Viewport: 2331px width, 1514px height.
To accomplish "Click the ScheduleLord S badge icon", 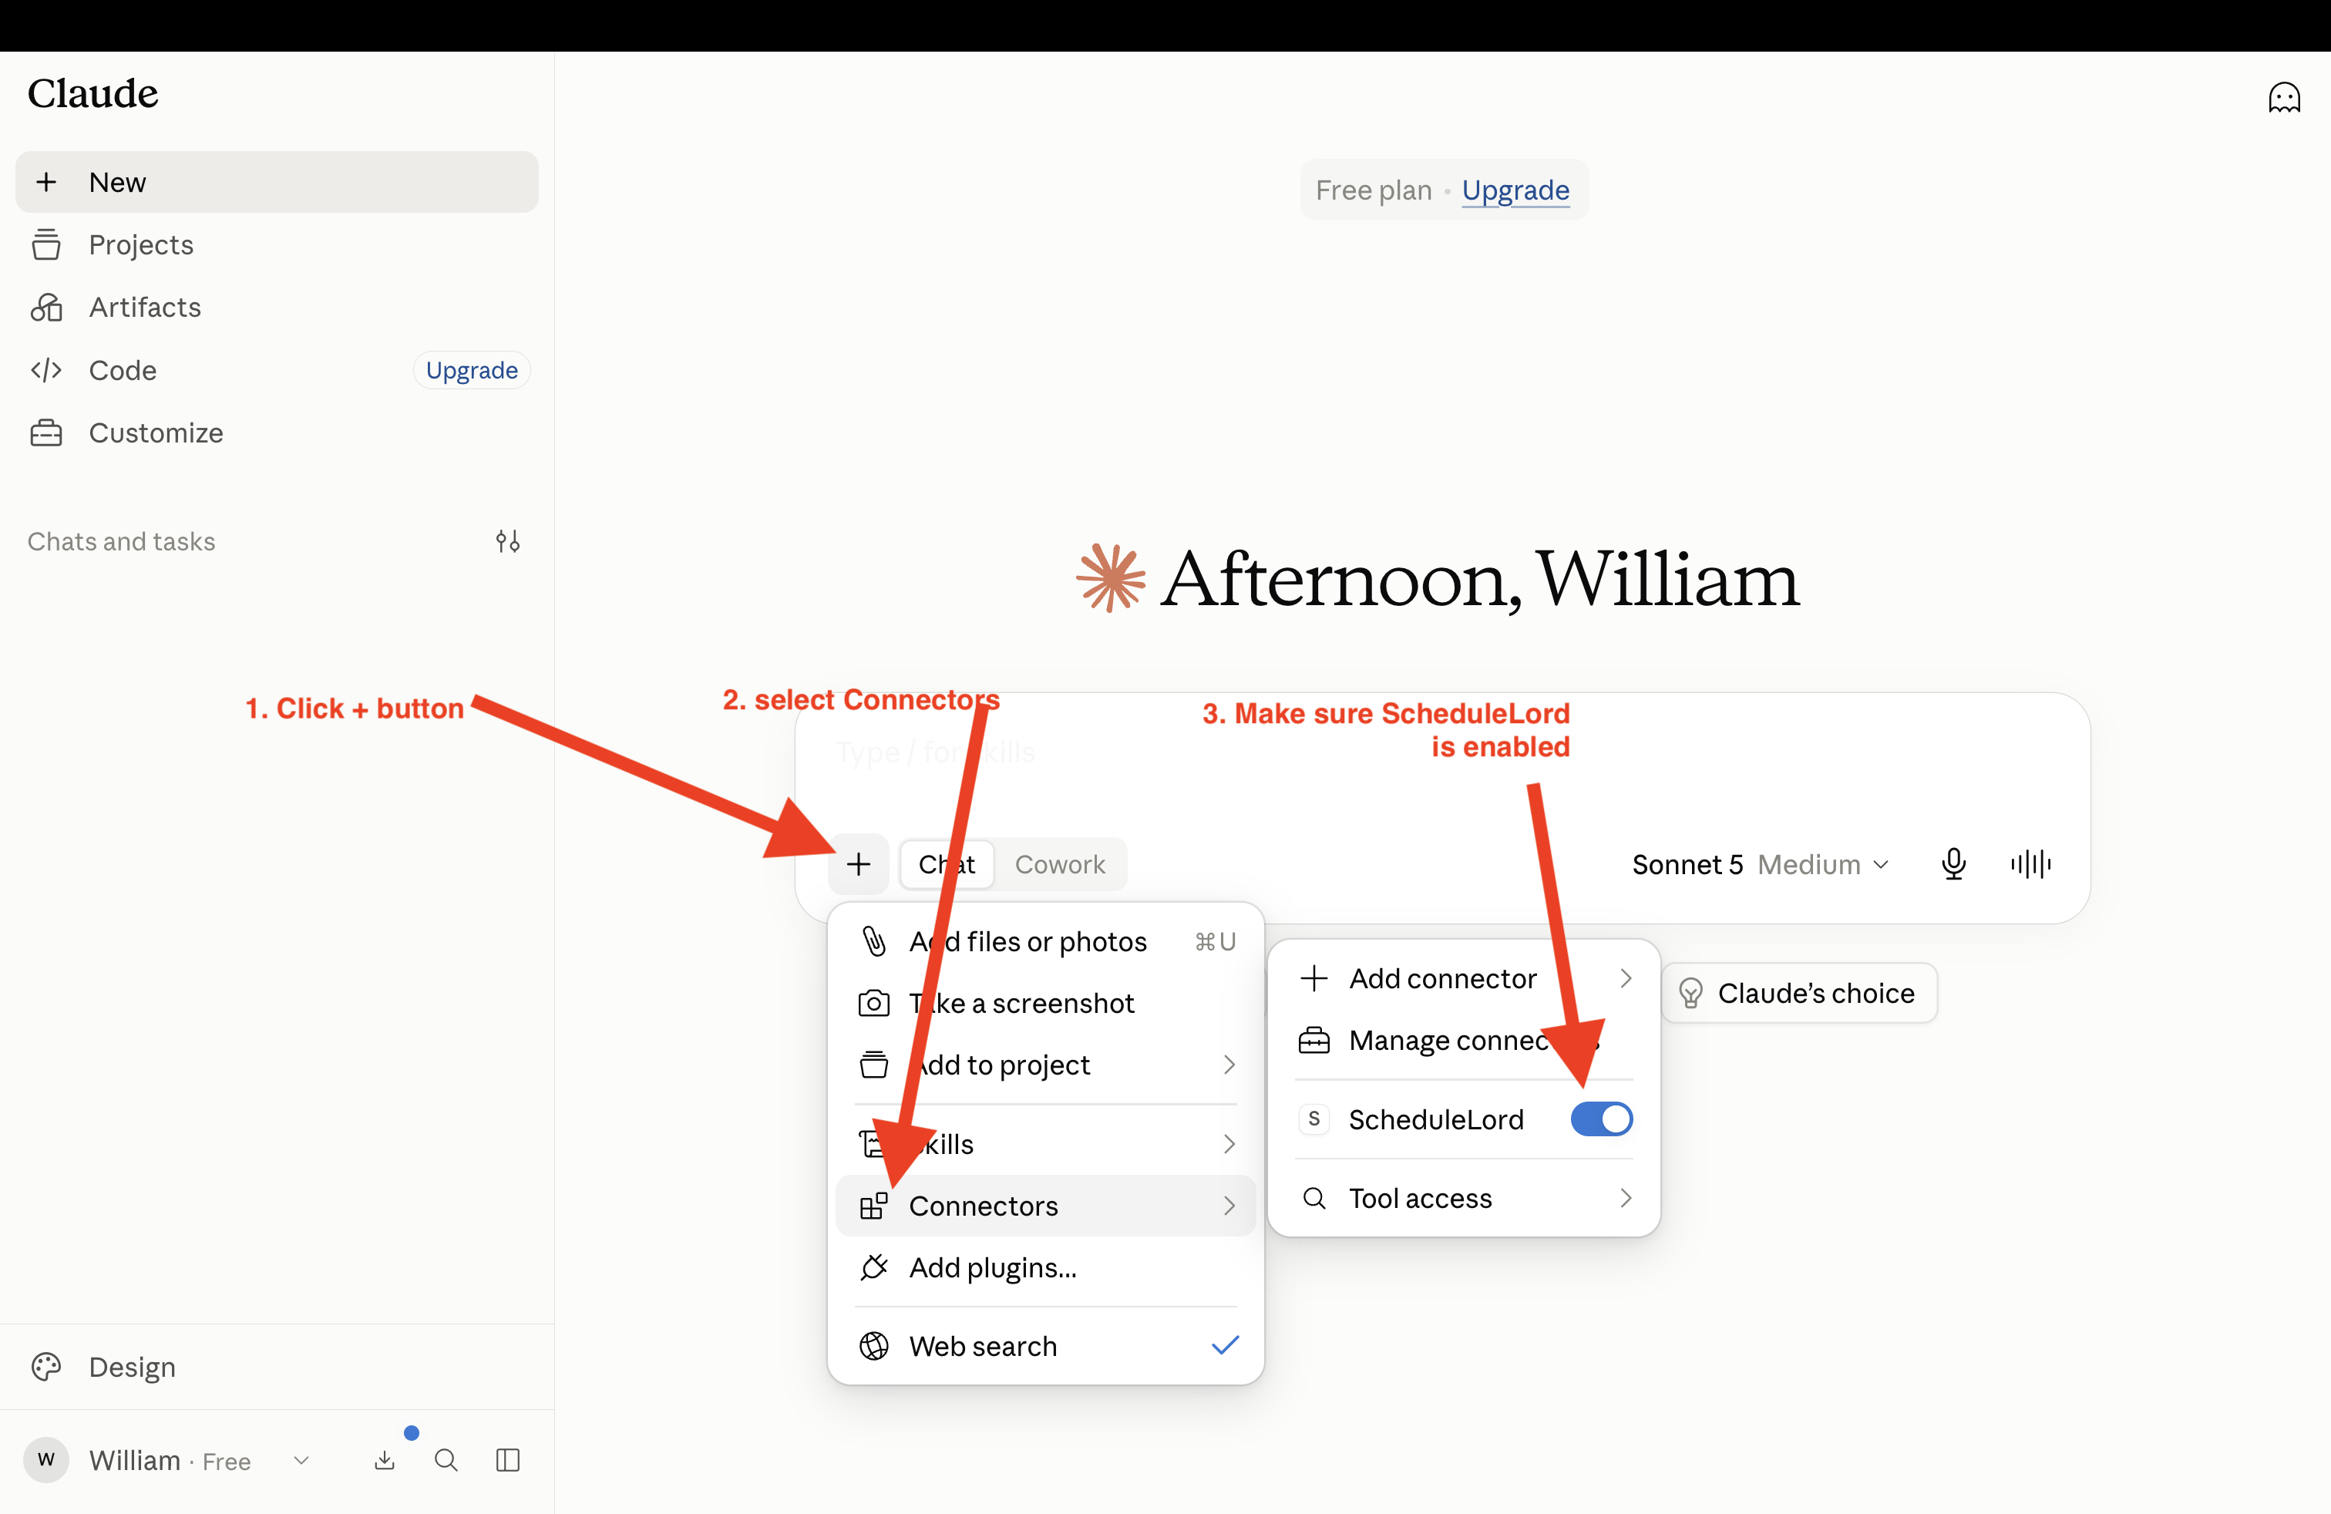I will click(x=1314, y=1119).
